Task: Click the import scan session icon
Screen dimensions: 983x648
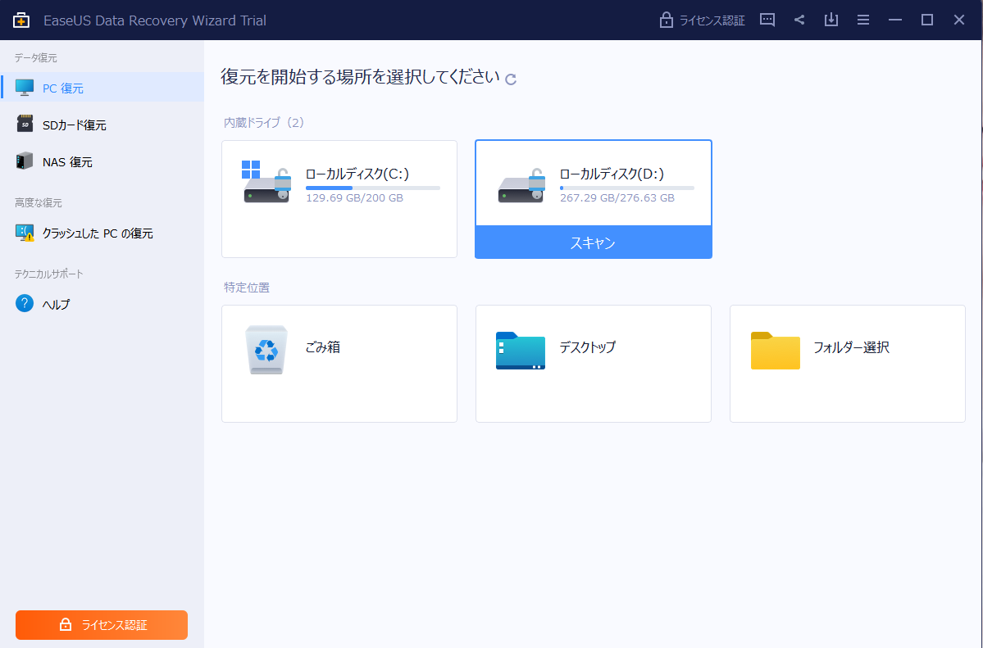Action: [x=831, y=20]
